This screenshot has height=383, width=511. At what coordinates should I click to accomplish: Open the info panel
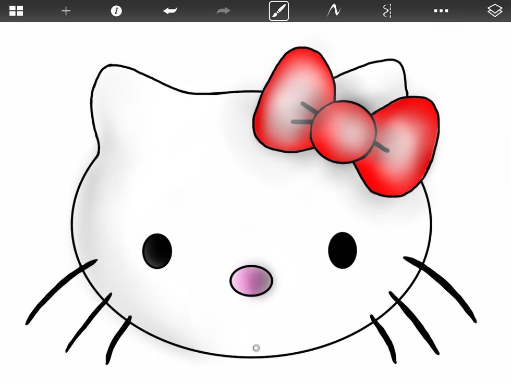[116, 11]
